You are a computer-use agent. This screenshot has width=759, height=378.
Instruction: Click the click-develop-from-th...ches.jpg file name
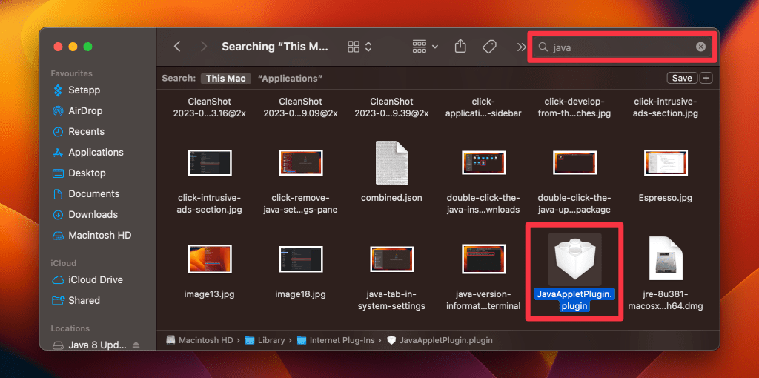(x=574, y=107)
